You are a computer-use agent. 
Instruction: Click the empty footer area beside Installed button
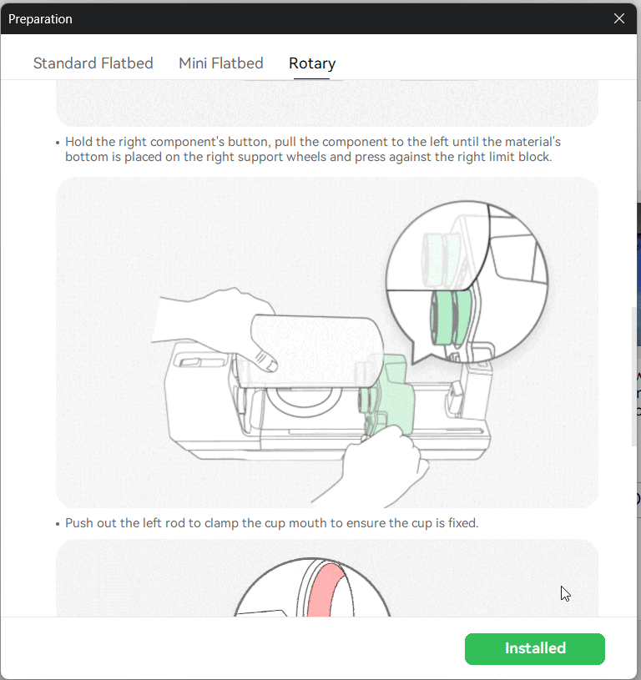[x=233, y=648]
